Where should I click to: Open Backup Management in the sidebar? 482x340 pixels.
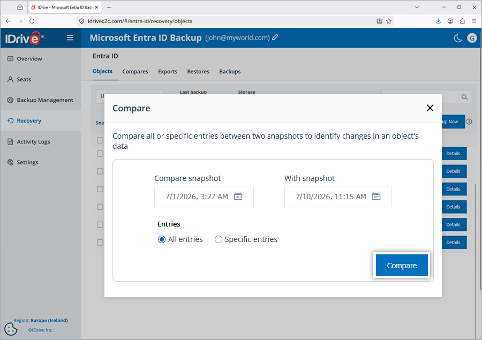[41, 100]
